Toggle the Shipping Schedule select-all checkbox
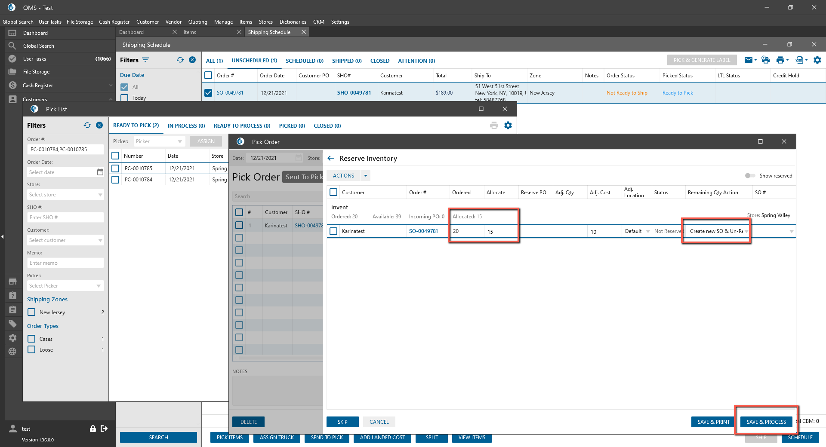 (208, 75)
